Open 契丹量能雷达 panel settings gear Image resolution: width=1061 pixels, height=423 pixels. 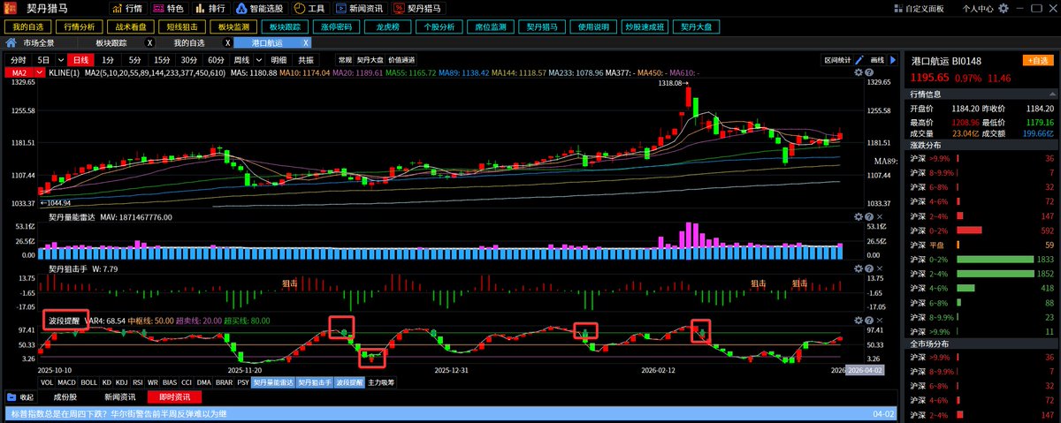pos(857,216)
